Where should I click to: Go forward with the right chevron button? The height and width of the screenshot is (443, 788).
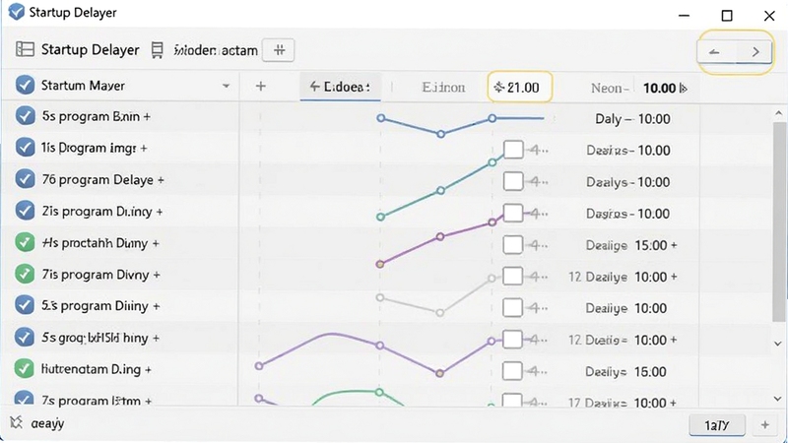[755, 52]
